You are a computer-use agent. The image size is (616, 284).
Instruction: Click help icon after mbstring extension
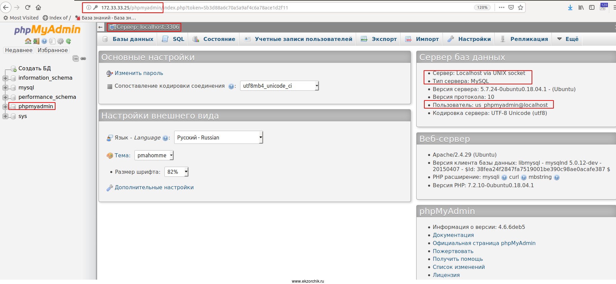coord(556,177)
